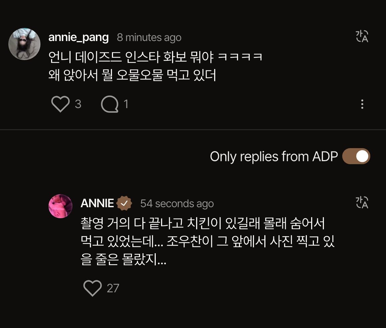Image resolution: width=386 pixels, height=328 pixels.
Task: Click the like count 3
Action: tap(78, 104)
